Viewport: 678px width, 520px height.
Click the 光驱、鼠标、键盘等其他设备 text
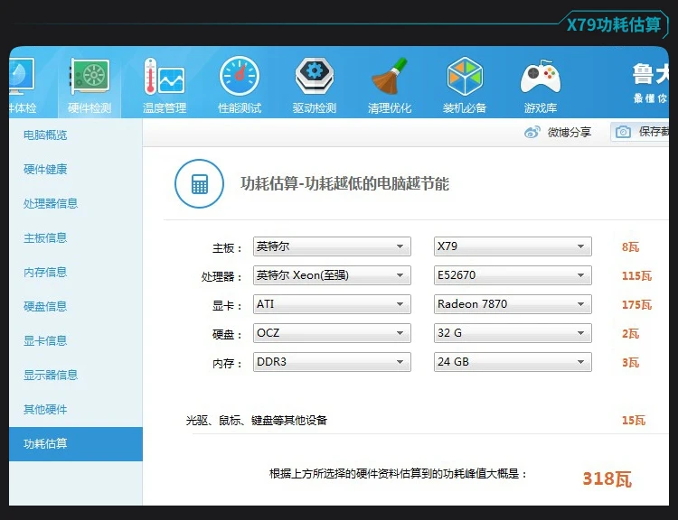click(x=257, y=420)
